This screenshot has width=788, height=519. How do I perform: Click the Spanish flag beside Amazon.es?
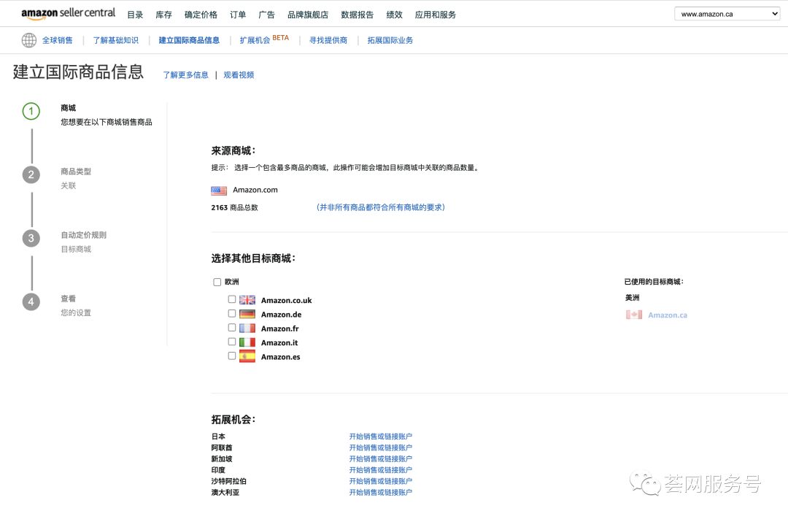(x=247, y=356)
